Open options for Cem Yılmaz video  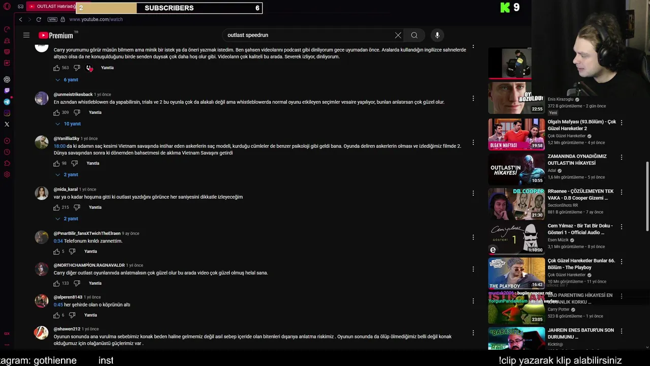[x=621, y=227]
